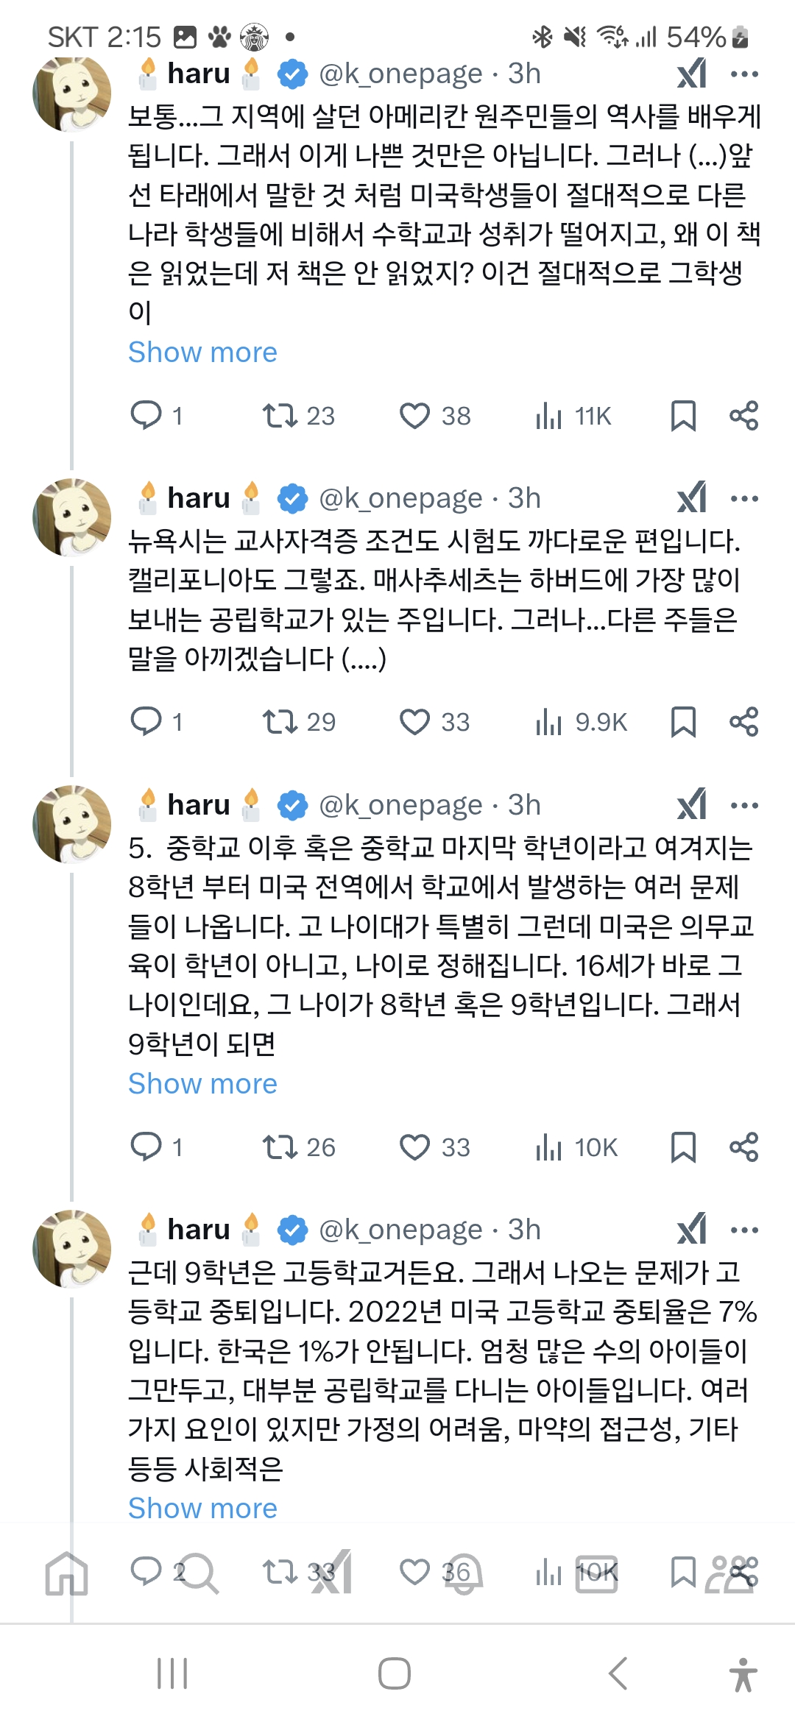Open Messages from the bottom navigation bar
This screenshot has height=1722, width=795.
tap(596, 1573)
